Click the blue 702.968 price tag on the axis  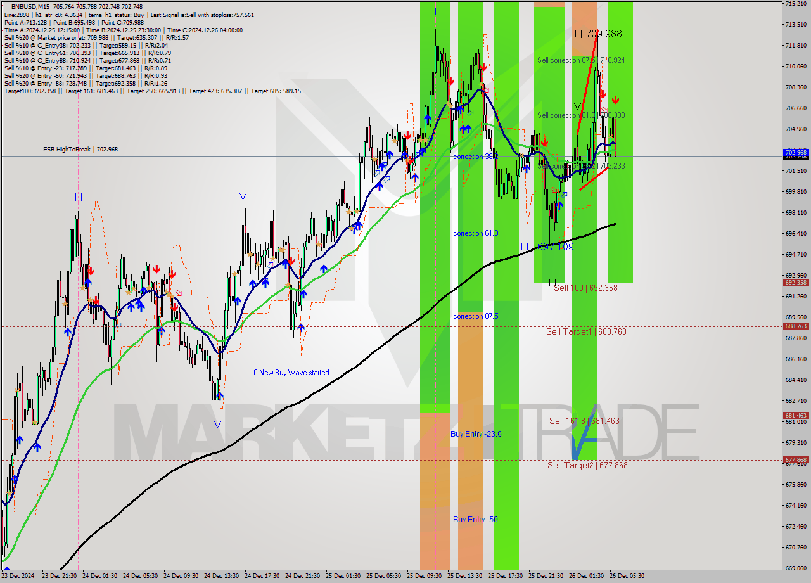[x=796, y=153]
